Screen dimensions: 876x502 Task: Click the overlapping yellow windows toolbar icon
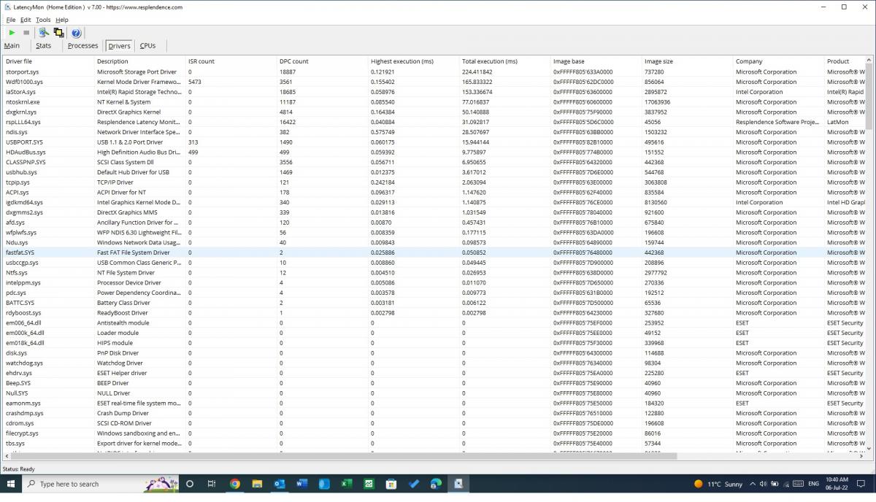(x=58, y=33)
